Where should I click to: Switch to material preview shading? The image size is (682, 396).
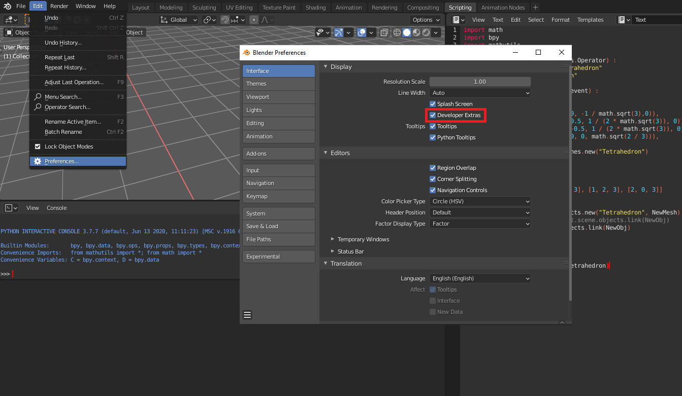click(x=416, y=32)
